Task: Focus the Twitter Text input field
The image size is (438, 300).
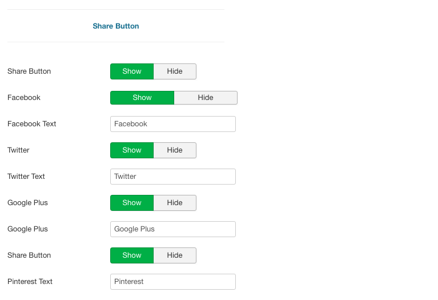Action: point(173,177)
